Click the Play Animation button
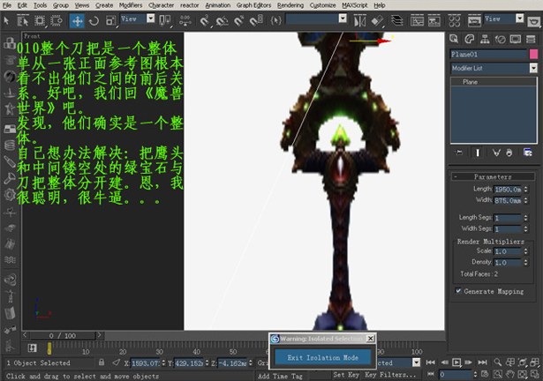 coord(456,362)
